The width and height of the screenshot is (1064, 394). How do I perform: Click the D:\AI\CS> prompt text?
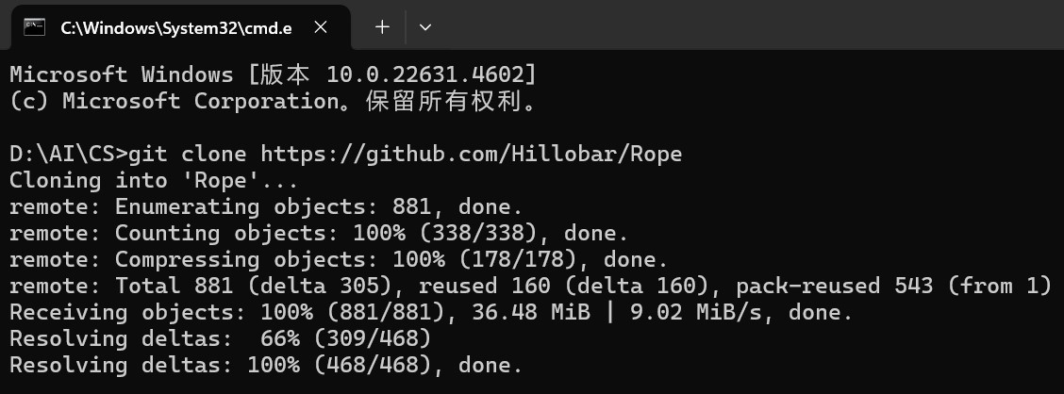68,154
